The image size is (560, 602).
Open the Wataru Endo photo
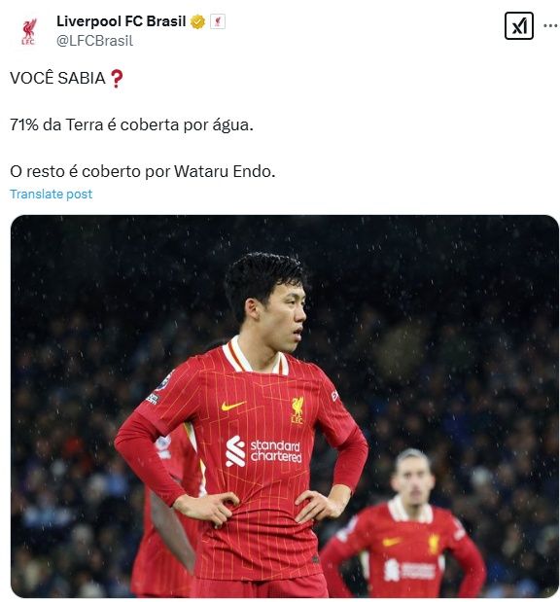click(x=285, y=406)
